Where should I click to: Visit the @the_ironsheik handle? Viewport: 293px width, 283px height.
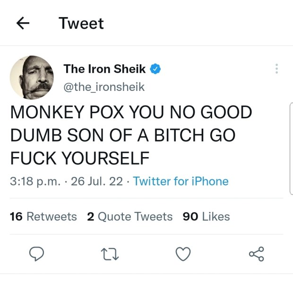pos(104,87)
